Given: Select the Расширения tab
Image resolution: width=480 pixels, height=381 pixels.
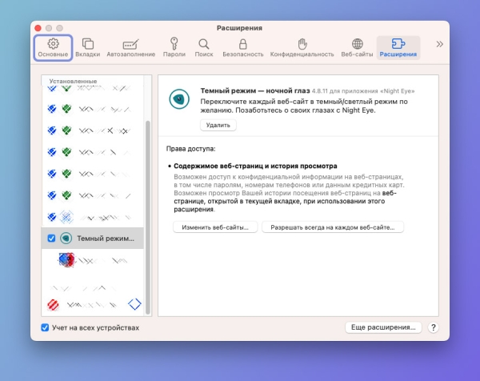Looking at the screenshot, I should 398,47.
